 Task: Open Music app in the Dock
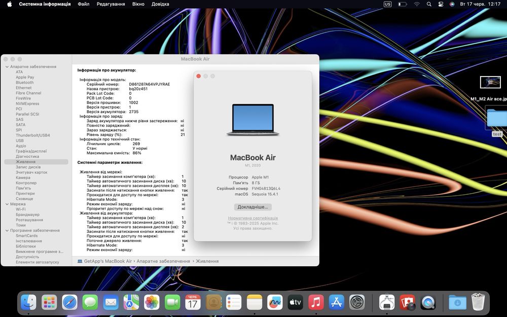(x=316, y=302)
